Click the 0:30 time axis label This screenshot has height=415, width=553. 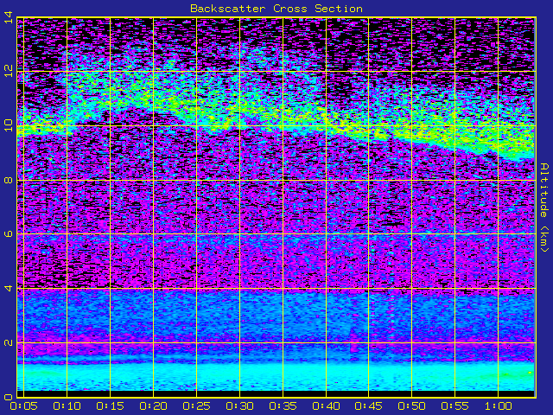point(239,406)
